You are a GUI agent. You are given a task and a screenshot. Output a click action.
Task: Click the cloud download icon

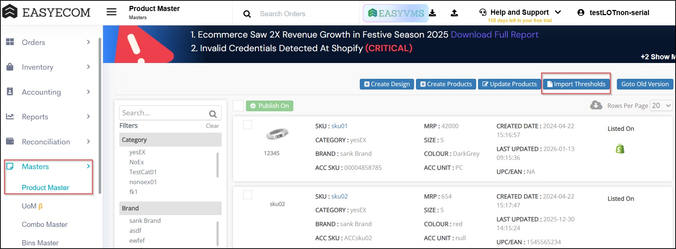click(x=596, y=105)
